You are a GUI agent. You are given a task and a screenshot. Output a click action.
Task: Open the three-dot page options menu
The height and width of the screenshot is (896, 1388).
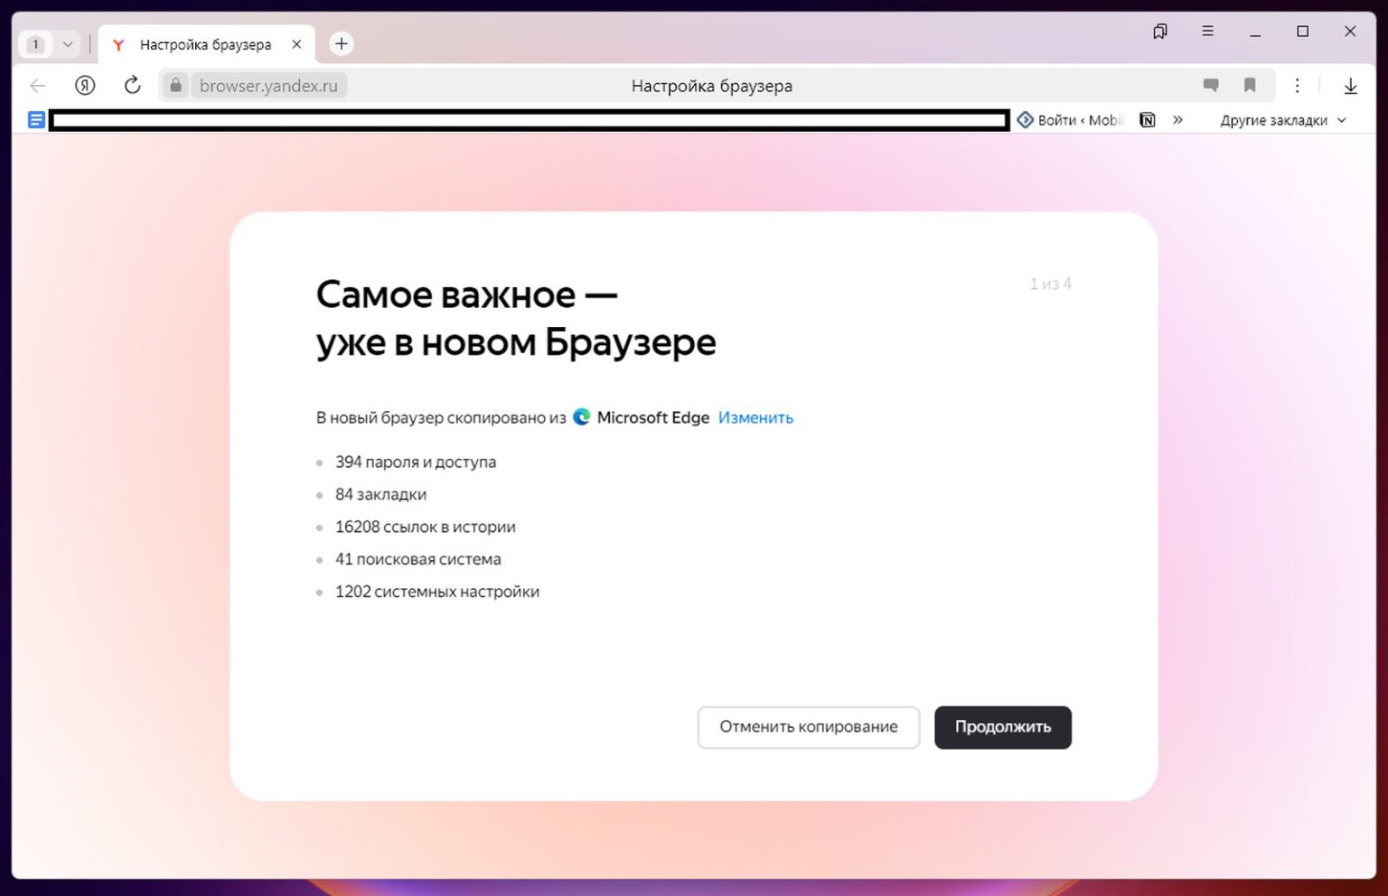pos(1297,86)
